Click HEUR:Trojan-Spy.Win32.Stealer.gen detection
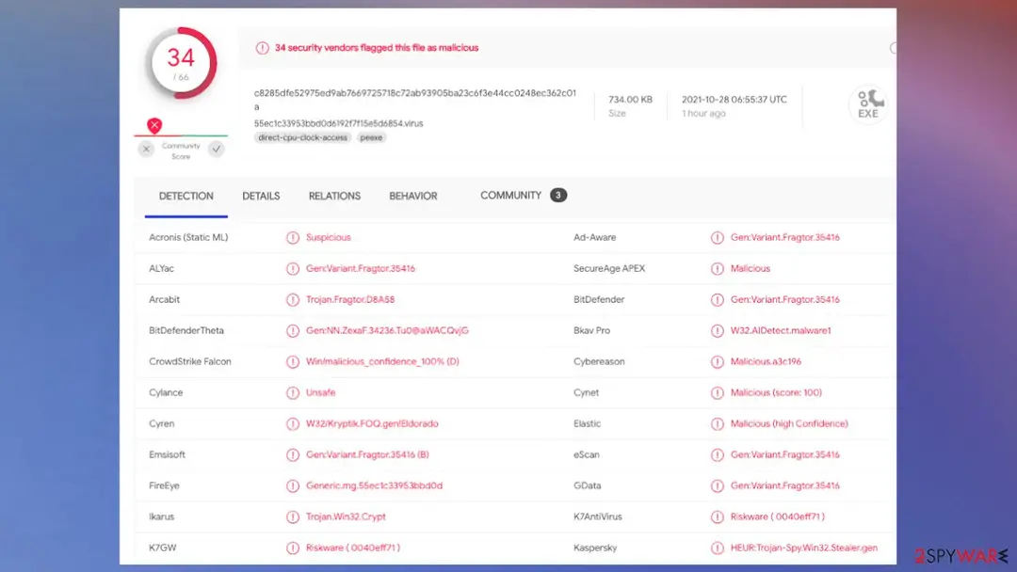The height and width of the screenshot is (572, 1017). click(x=804, y=548)
